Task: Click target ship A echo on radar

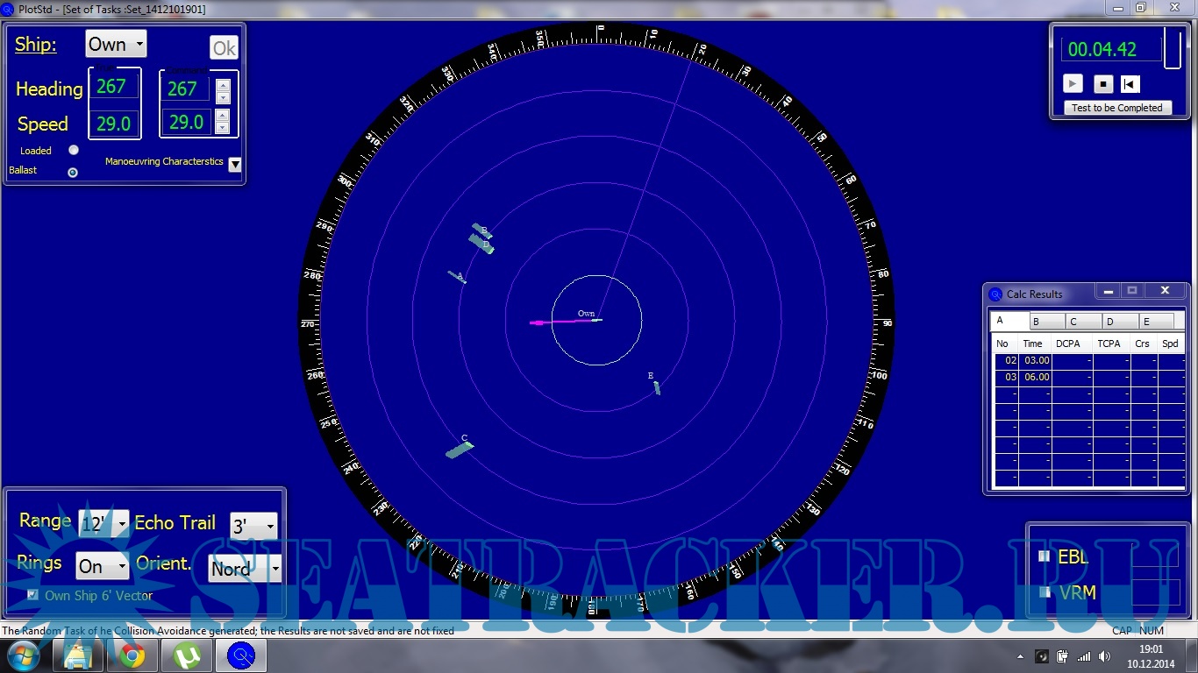Action: (x=457, y=277)
